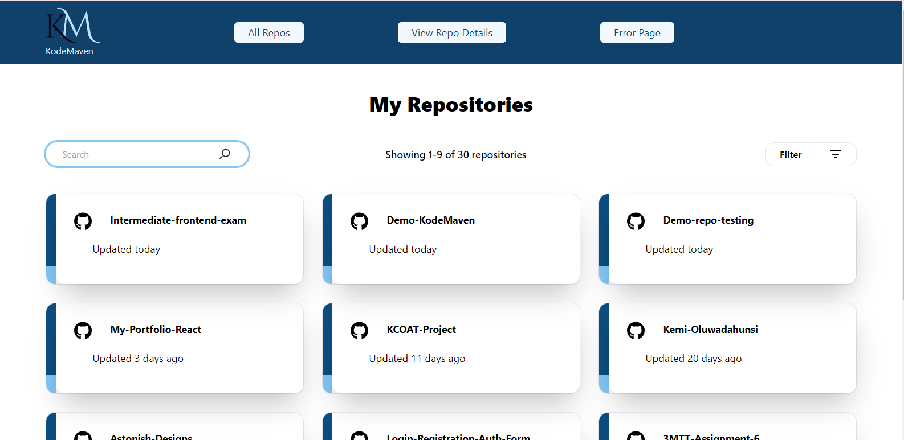Click GitHub icon on Intermediate-frontend-exam card

[83, 221]
